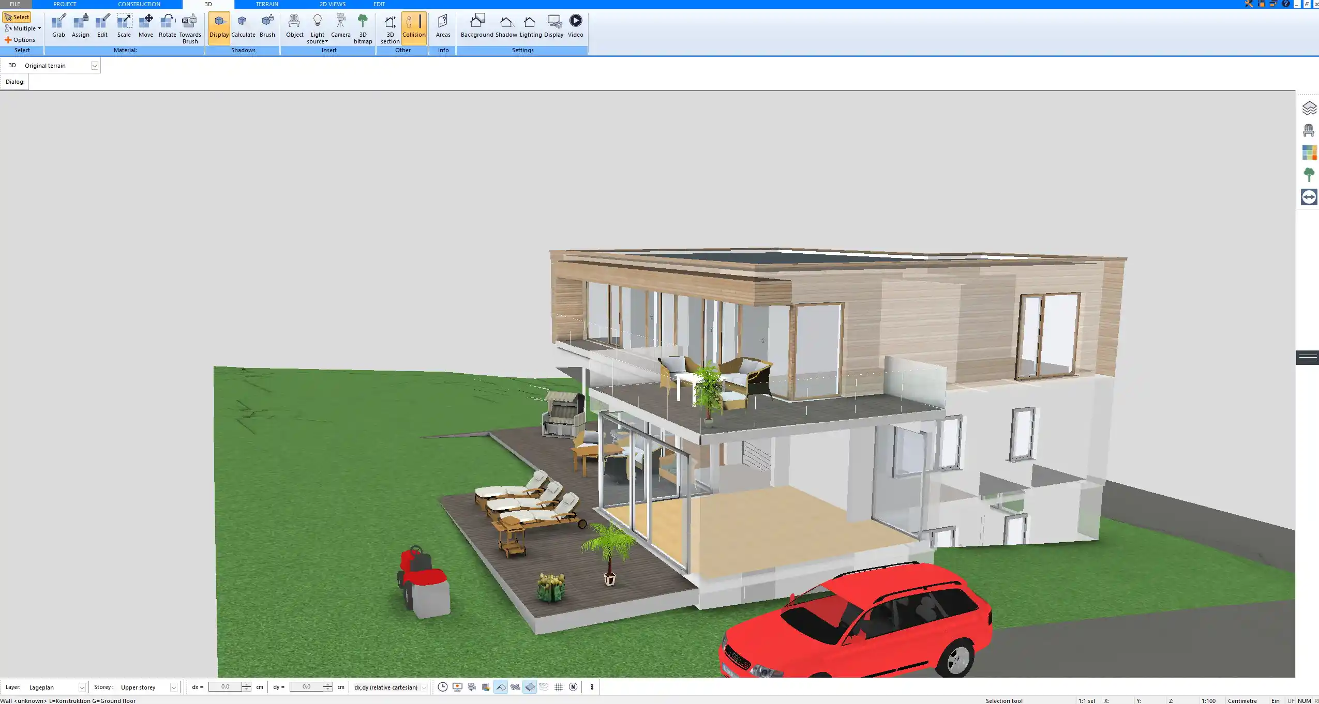Choose the Scale material tool
The image size is (1319, 704).
click(x=124, y=26)
